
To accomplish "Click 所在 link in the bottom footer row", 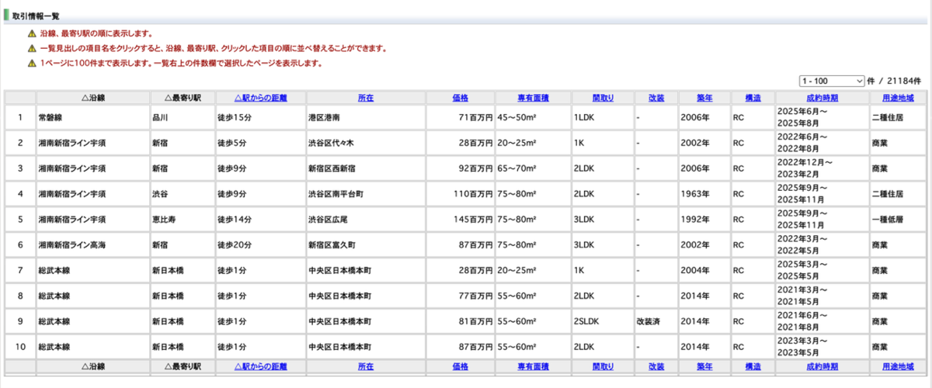I will pos(366,366).
